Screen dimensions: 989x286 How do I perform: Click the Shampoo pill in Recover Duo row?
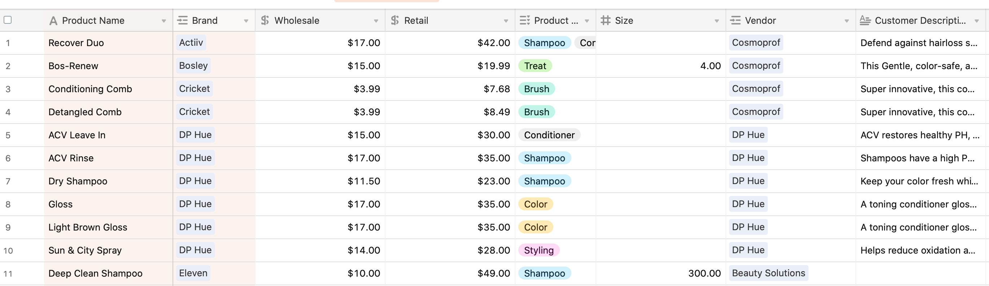pos(544,43)
